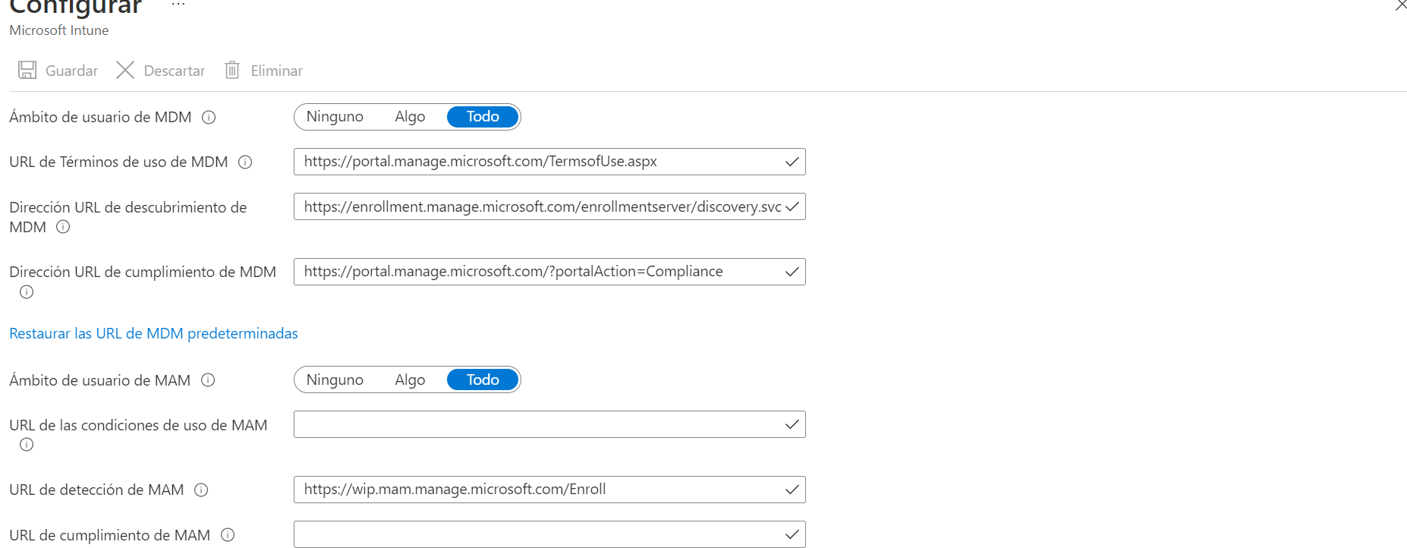This screenshot has height=548, width=1407.
Task: Click the Microsoft Intune subtitle text
Action: tap(59, 30)
